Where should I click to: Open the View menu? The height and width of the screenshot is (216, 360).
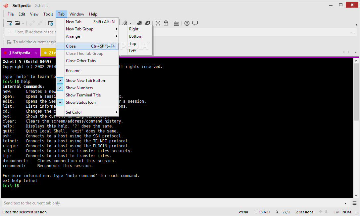(34, 14)
